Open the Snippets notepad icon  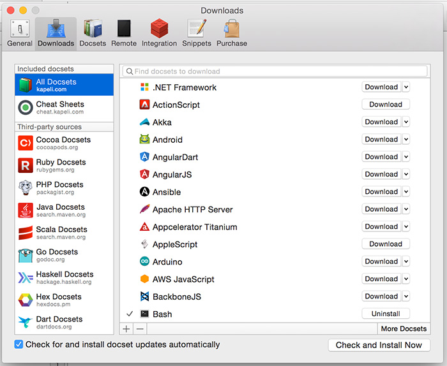point(197,29)
